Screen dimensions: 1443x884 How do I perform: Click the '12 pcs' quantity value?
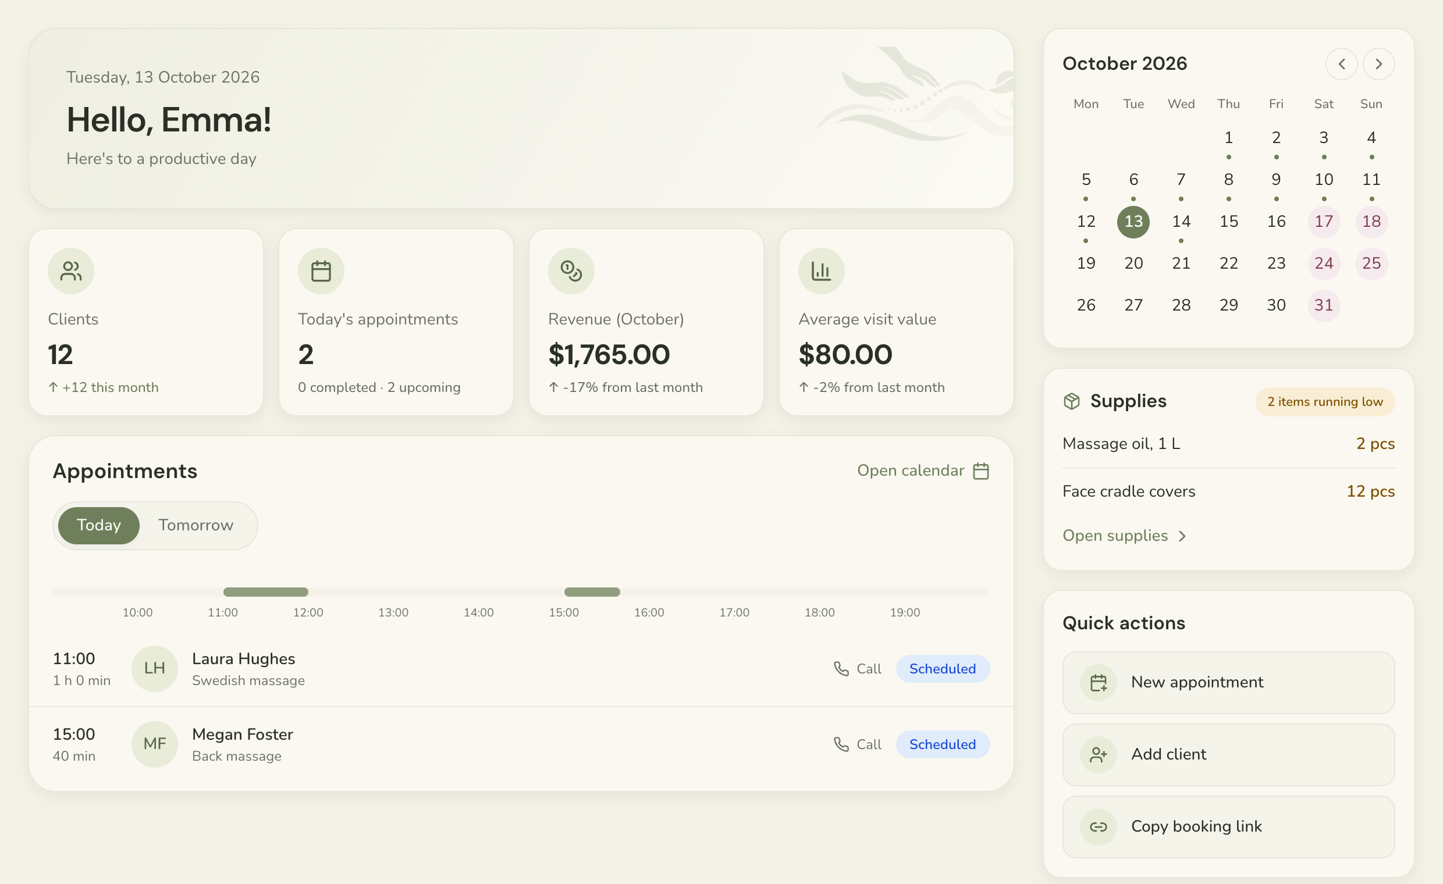click(1370, 492)
